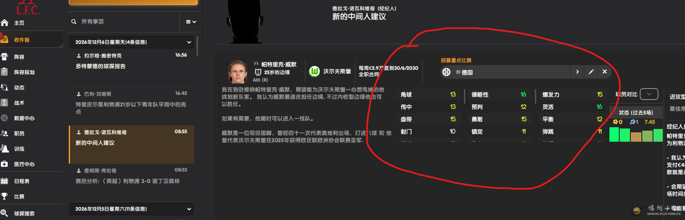Click the 所有事项 search field
Viewport: 685px width, 220px height.
click(128, 22)
